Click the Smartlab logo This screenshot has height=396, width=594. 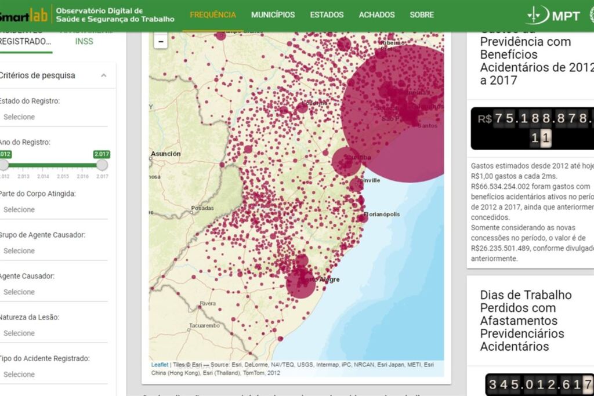coord(23,15)
